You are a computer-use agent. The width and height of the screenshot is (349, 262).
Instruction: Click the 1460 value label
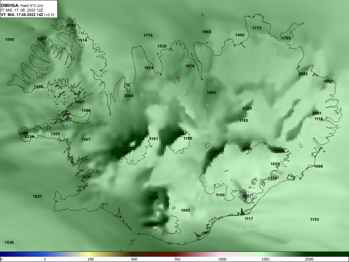point(240,35)
